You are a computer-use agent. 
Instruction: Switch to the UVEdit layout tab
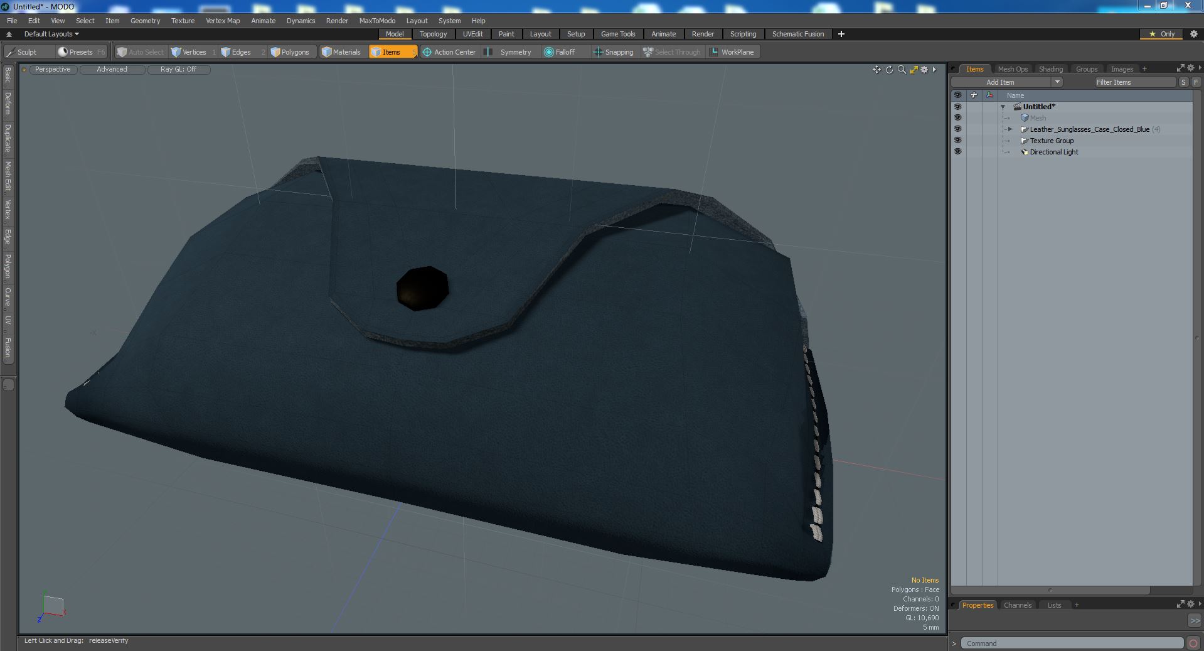(472, 34)
